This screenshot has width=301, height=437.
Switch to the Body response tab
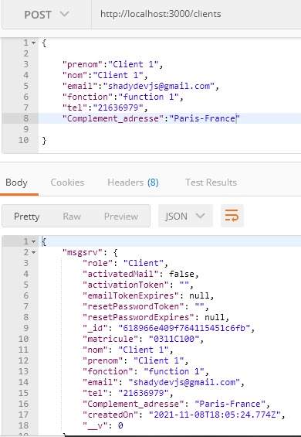(x=16, y=183)
